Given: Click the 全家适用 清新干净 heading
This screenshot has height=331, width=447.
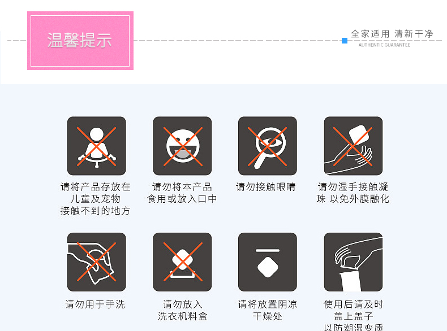Looking at the screenshot, I should (392, 34).
